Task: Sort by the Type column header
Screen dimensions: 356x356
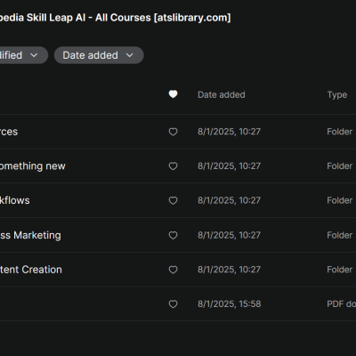Action: pos(337,94)
